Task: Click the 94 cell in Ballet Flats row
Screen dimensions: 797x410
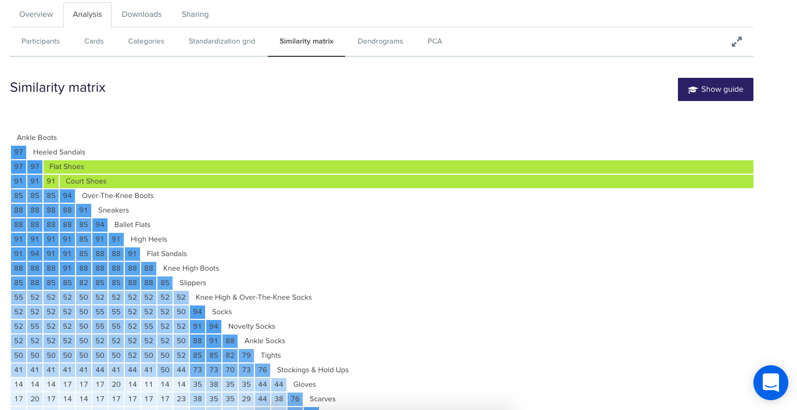Action: point(100,225)
